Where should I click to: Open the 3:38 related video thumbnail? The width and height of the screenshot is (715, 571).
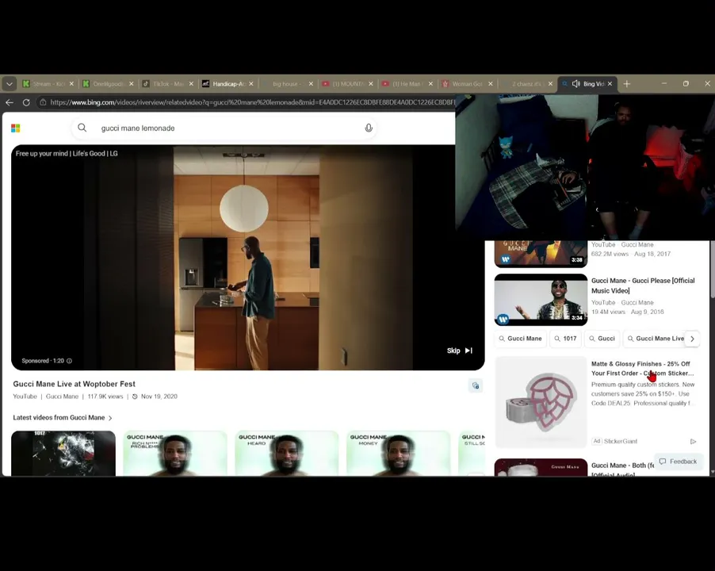541,254
